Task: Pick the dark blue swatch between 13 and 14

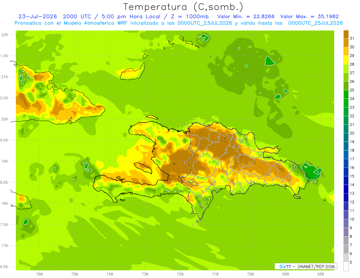Action: (346, 189)
